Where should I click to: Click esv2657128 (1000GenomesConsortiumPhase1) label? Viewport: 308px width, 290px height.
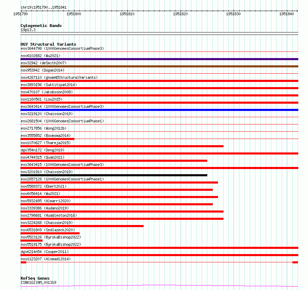click(x=62, y=179)
